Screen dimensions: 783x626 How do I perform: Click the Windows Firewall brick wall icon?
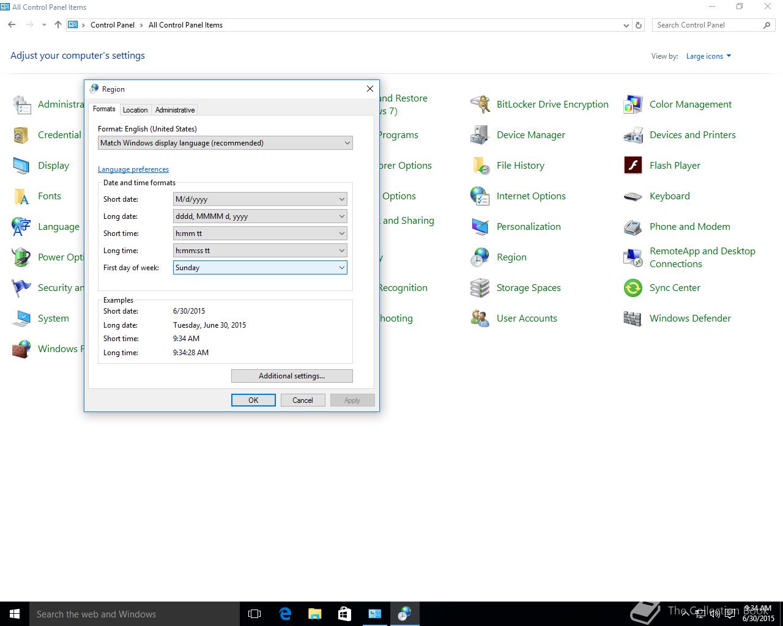21,349
